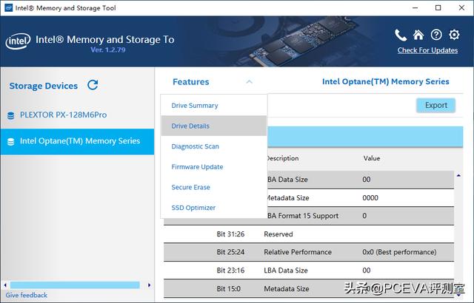Choose Secure Erase from Features menu

point(214,187)
